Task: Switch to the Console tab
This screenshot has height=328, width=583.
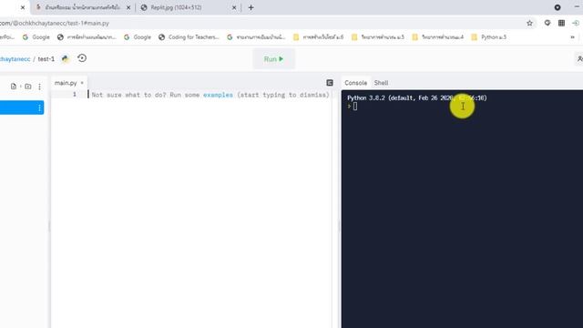Action: (x=355, y=83)
